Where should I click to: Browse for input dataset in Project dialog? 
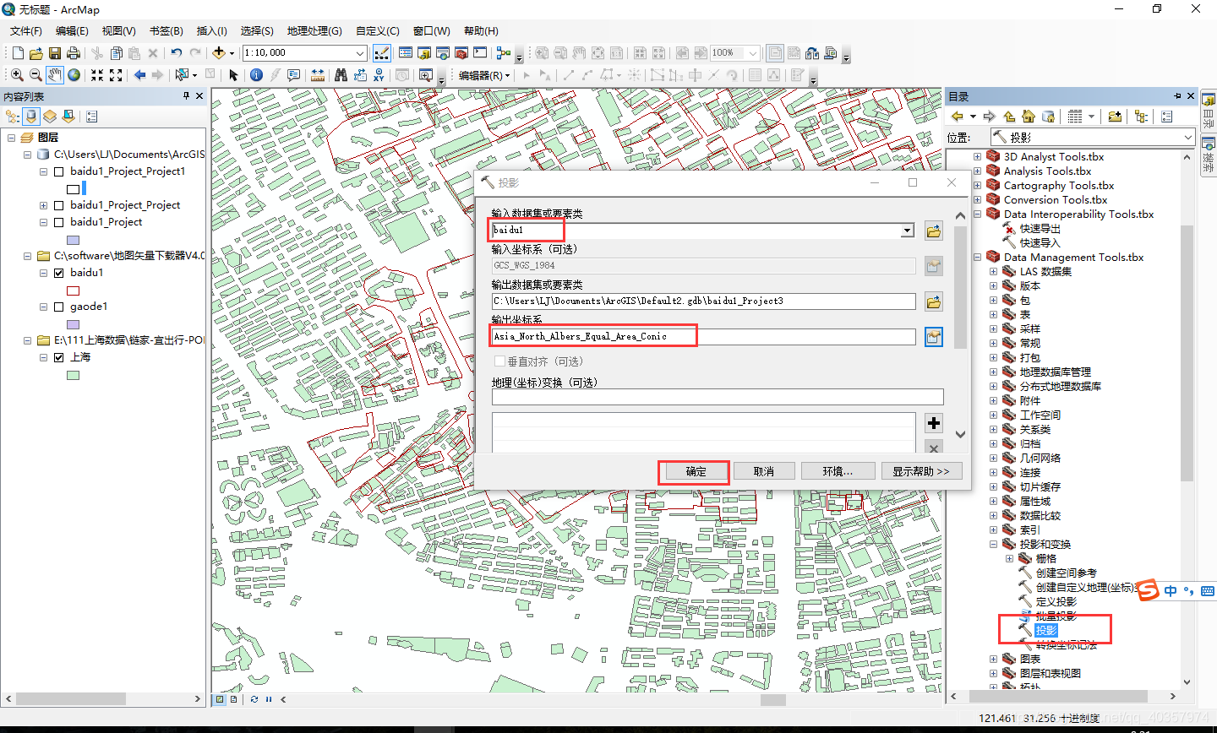(933, 231)
